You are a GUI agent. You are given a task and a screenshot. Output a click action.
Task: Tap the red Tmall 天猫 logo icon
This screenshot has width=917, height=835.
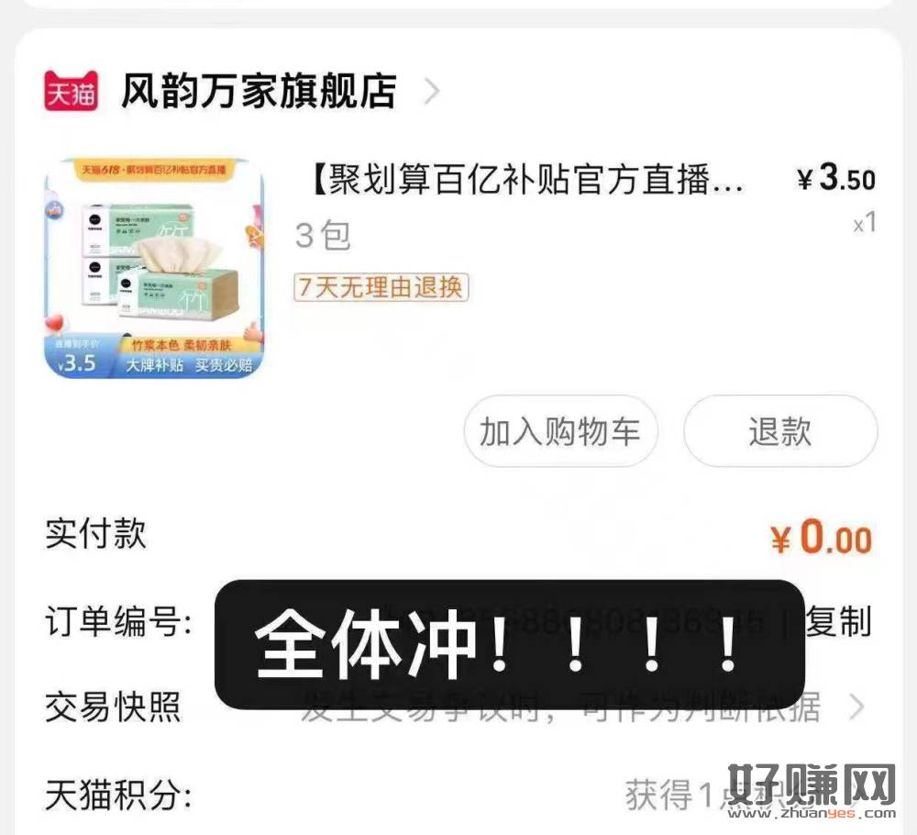71,91
